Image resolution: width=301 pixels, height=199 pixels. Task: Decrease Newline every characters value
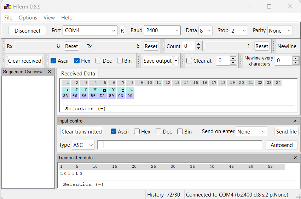[x=295, y=63]
